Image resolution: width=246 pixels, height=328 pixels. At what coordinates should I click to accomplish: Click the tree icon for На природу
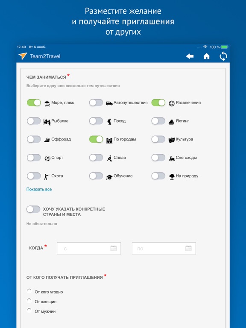(172, 177)
